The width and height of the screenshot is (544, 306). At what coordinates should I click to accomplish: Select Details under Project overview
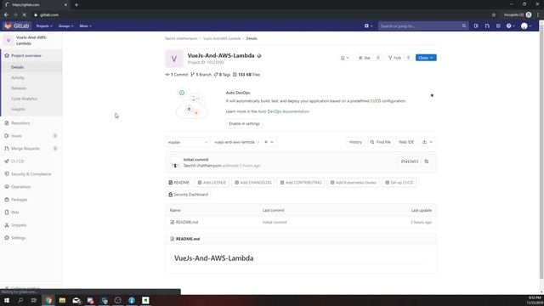point(17,67)
